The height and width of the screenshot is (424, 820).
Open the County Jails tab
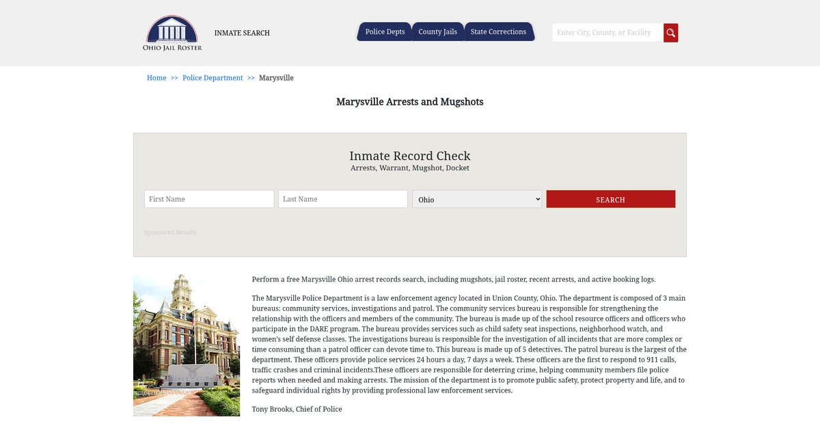click(437, 32)
